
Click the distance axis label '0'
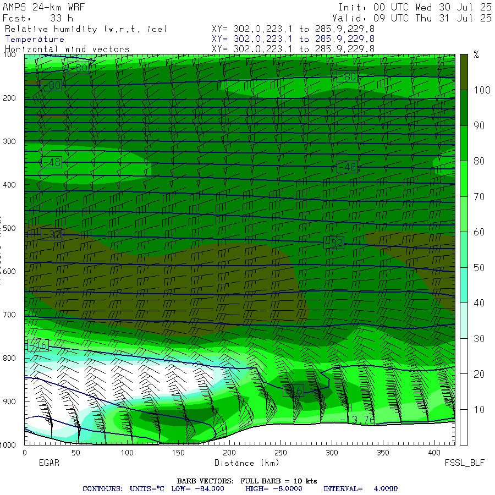pyautogui.click(x=25, y=453)
